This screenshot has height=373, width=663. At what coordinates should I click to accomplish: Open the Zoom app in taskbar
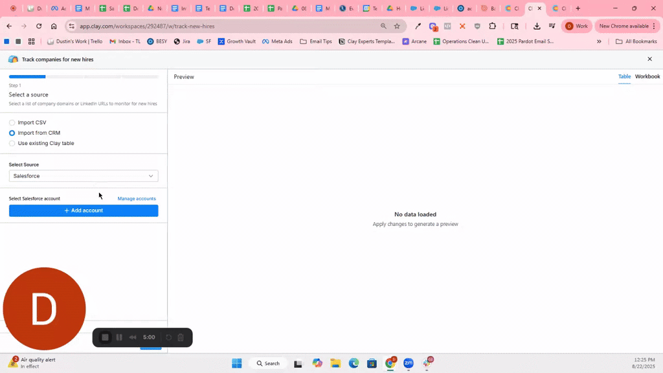click(409, 363)
